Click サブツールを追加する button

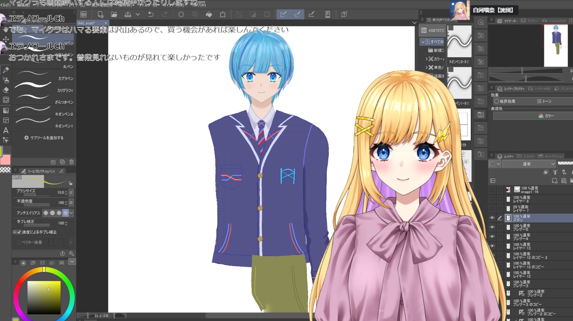44,138
